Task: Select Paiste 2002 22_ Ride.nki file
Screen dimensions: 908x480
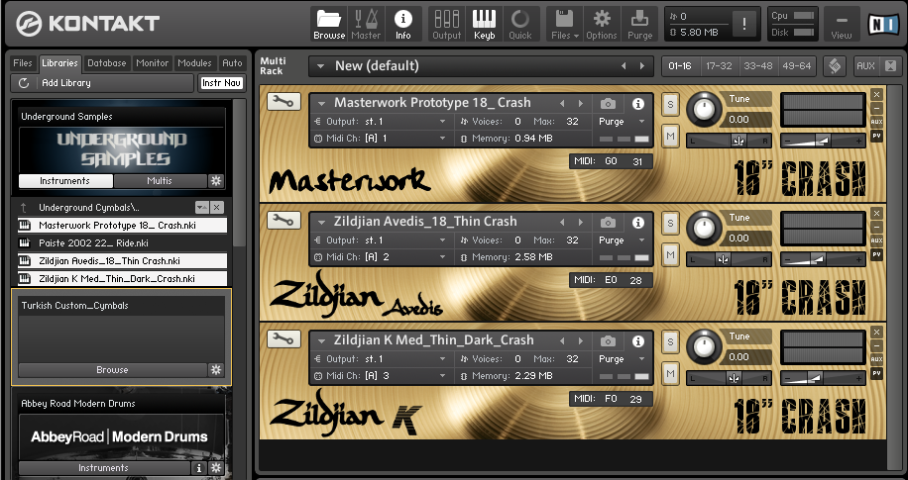Action: [x=123, y=242]
